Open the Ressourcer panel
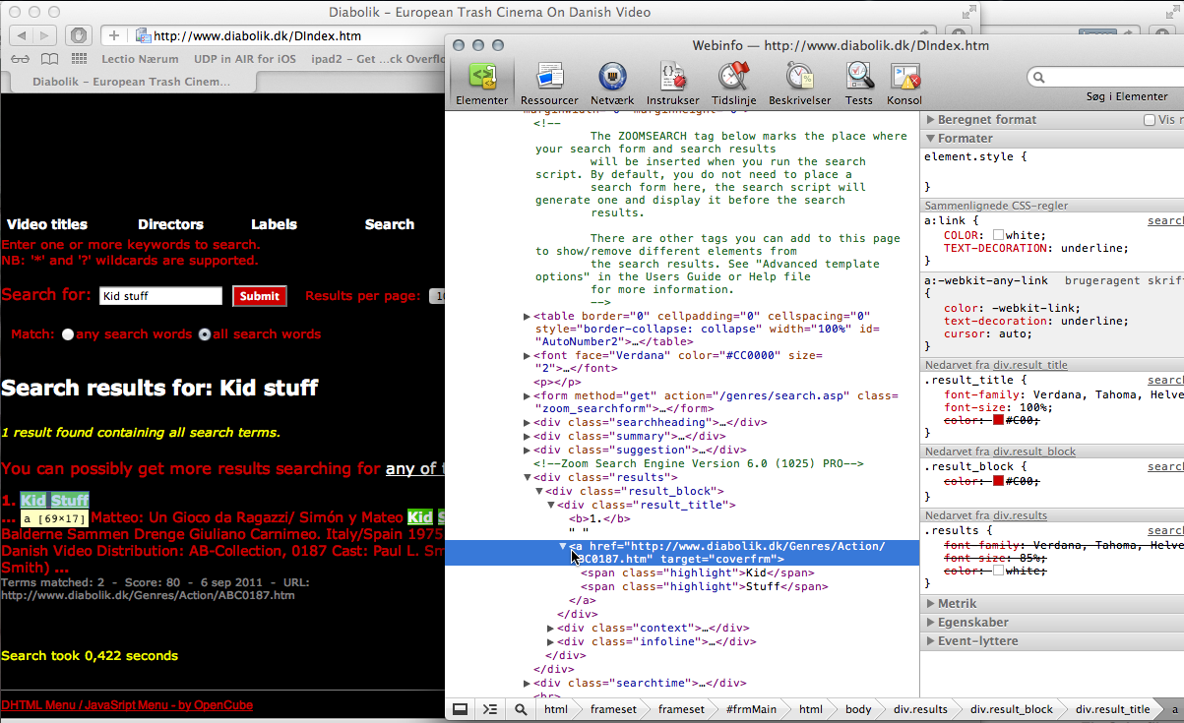The width and height of the screenshot is (1184, 723). [549, 84]
